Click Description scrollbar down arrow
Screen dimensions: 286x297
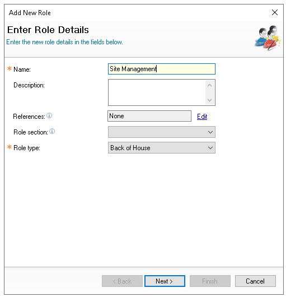tap(209, 100)
